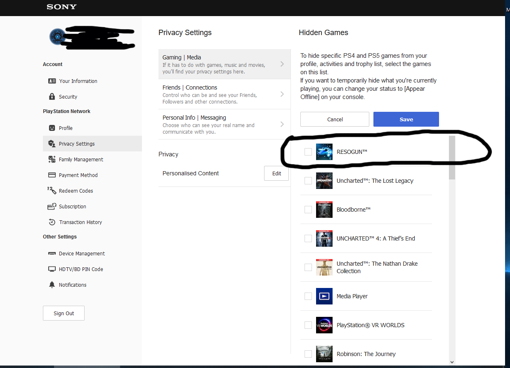510x368 pixels.
Task: Click the HDTV/BD PIN Code label
Action: tap(81, 269)
